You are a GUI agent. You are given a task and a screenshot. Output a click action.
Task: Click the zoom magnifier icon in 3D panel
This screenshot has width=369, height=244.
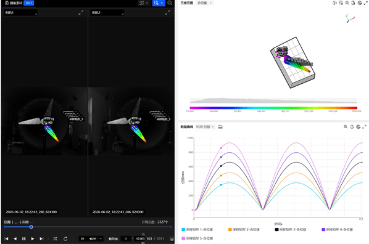[x=347, y=3]
